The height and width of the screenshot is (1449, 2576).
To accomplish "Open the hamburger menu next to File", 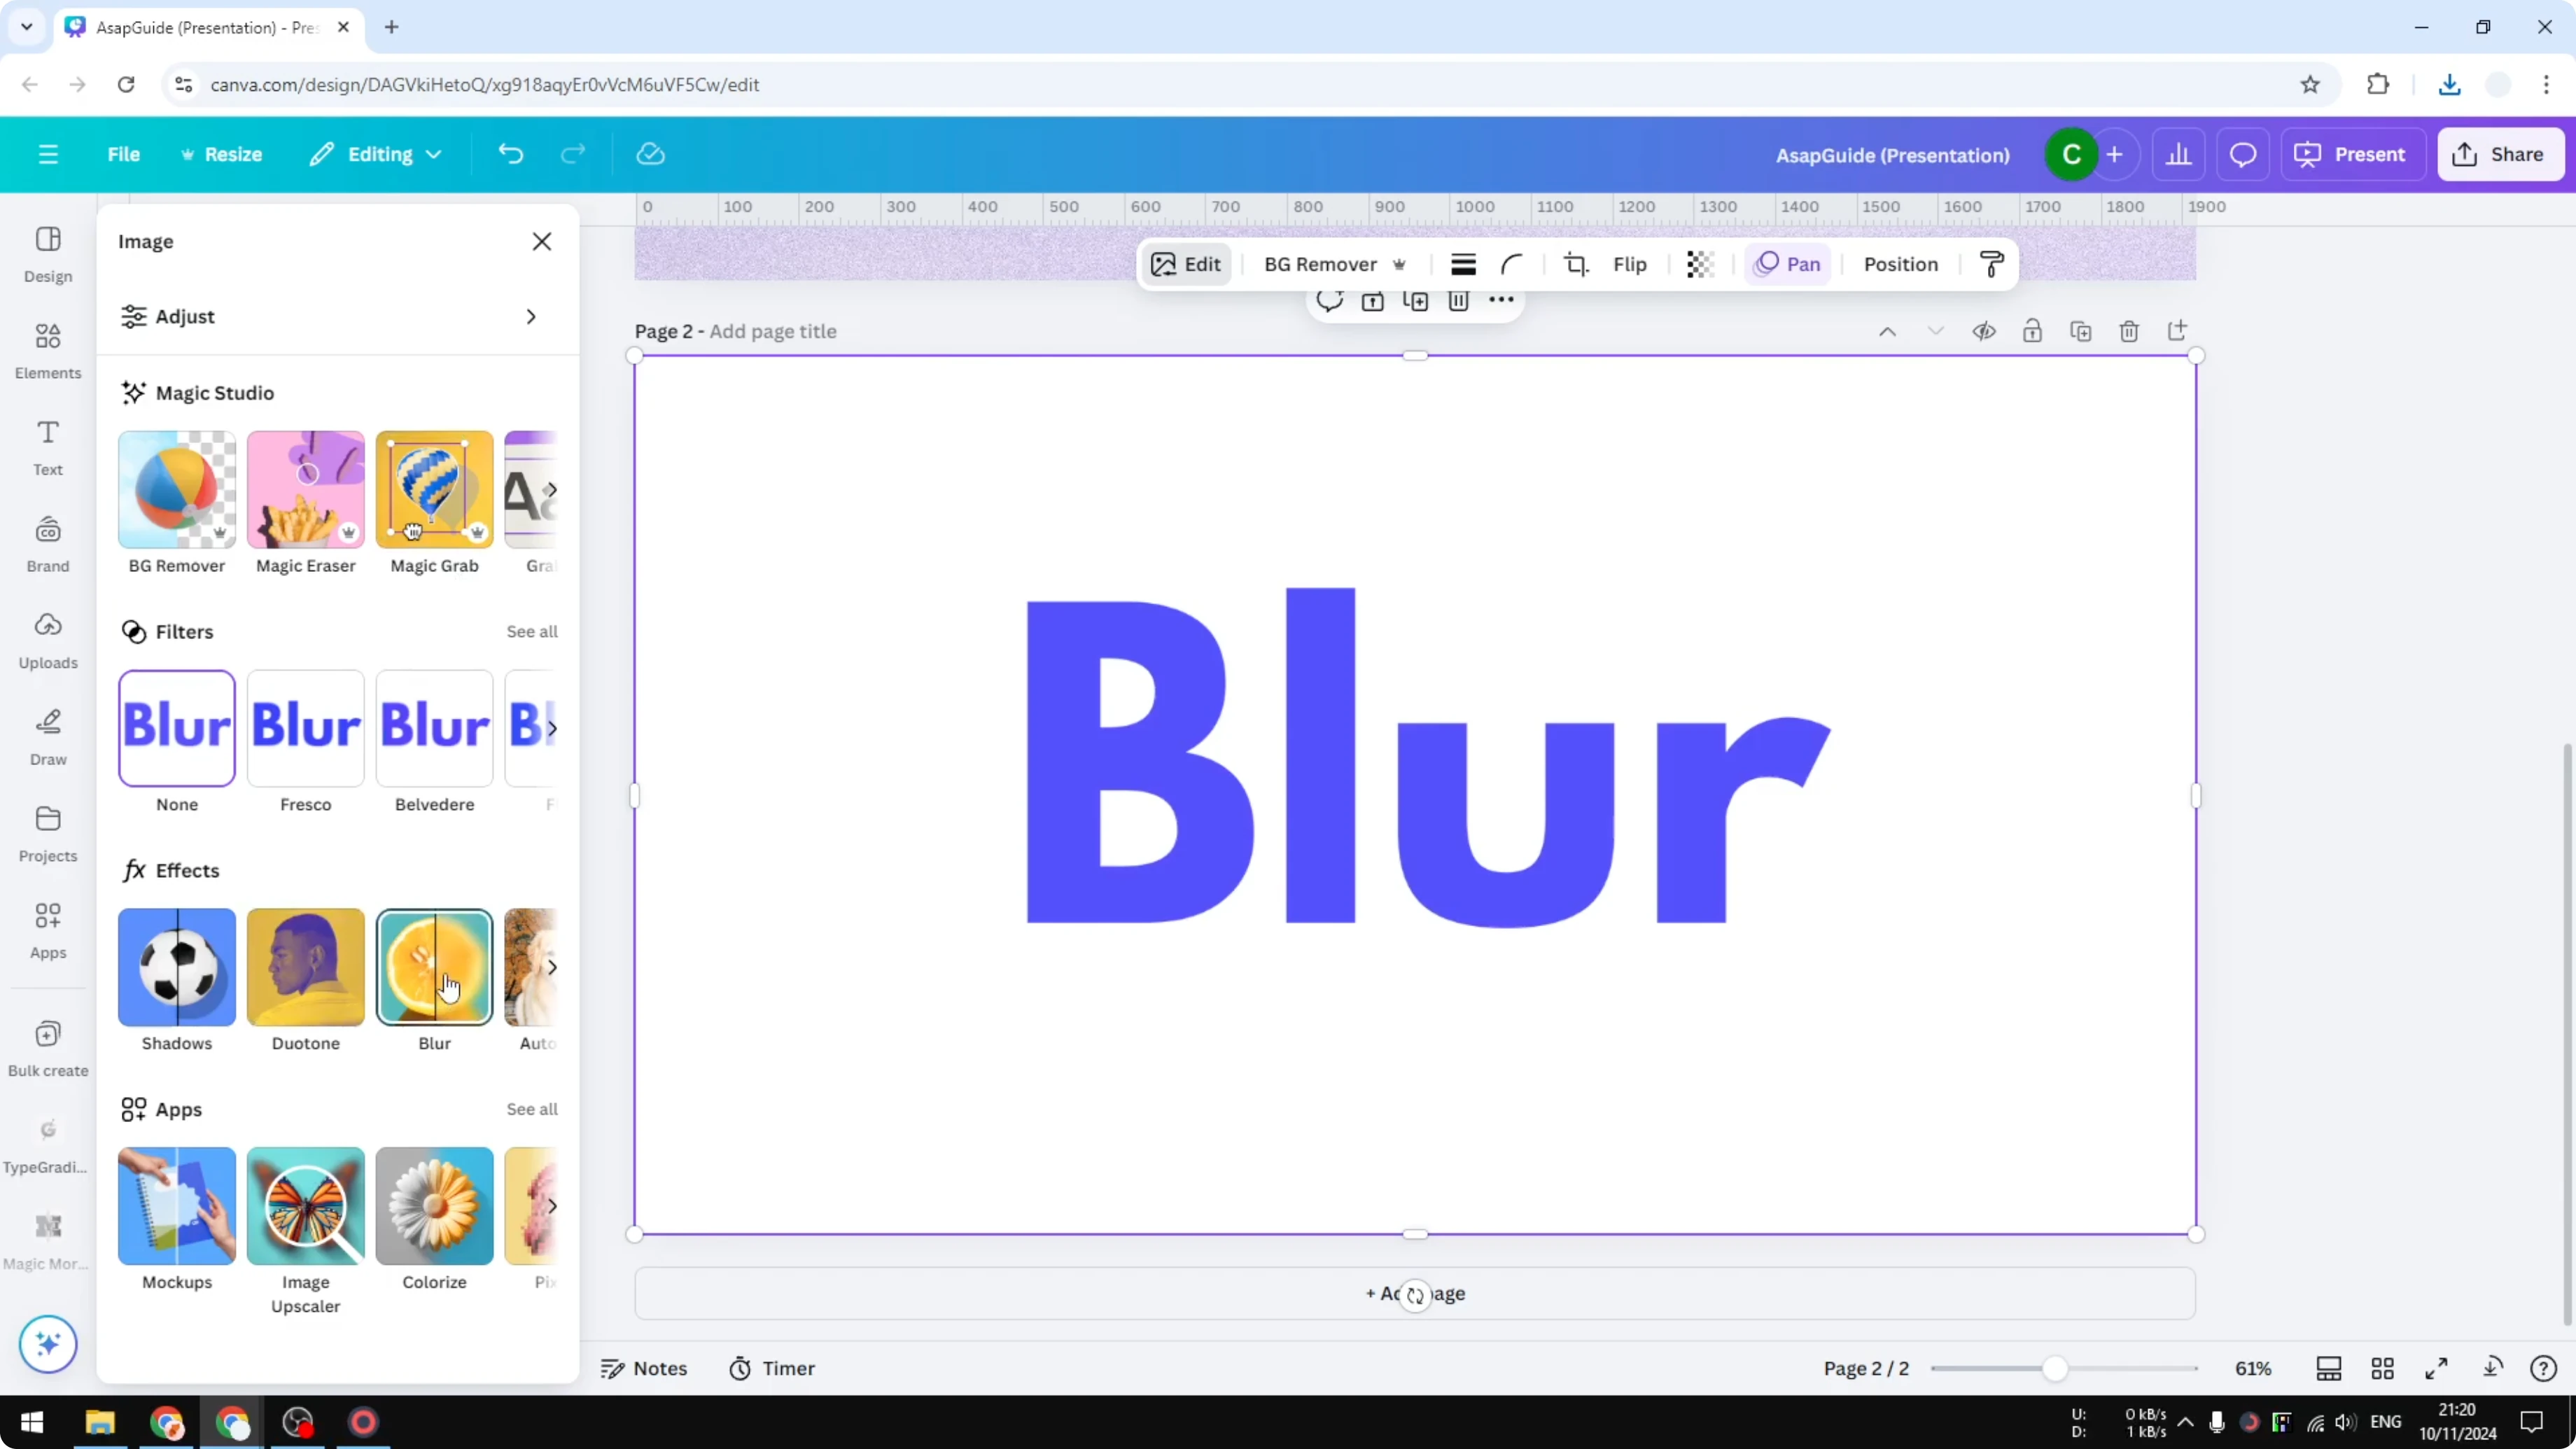I will tap(47, 154).
